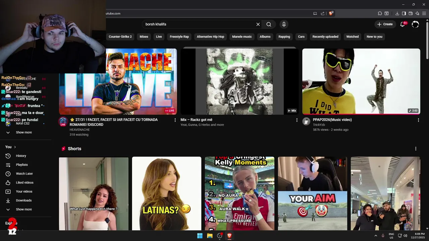Click the Downloads arrow icon in sidebar
This screenshot has height=241, width=429.
click(8, 200)
